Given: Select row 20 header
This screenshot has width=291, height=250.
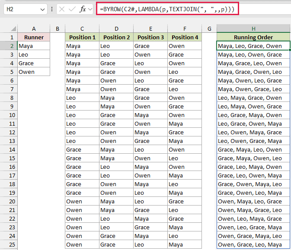Looking at the screenshot, I should pyautogui.click(x=9, y=201).
